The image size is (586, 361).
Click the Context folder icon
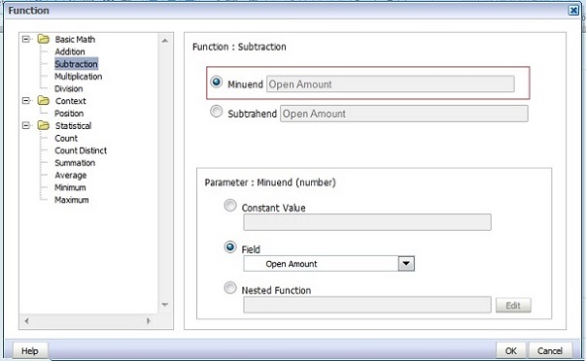coord(44,100)
